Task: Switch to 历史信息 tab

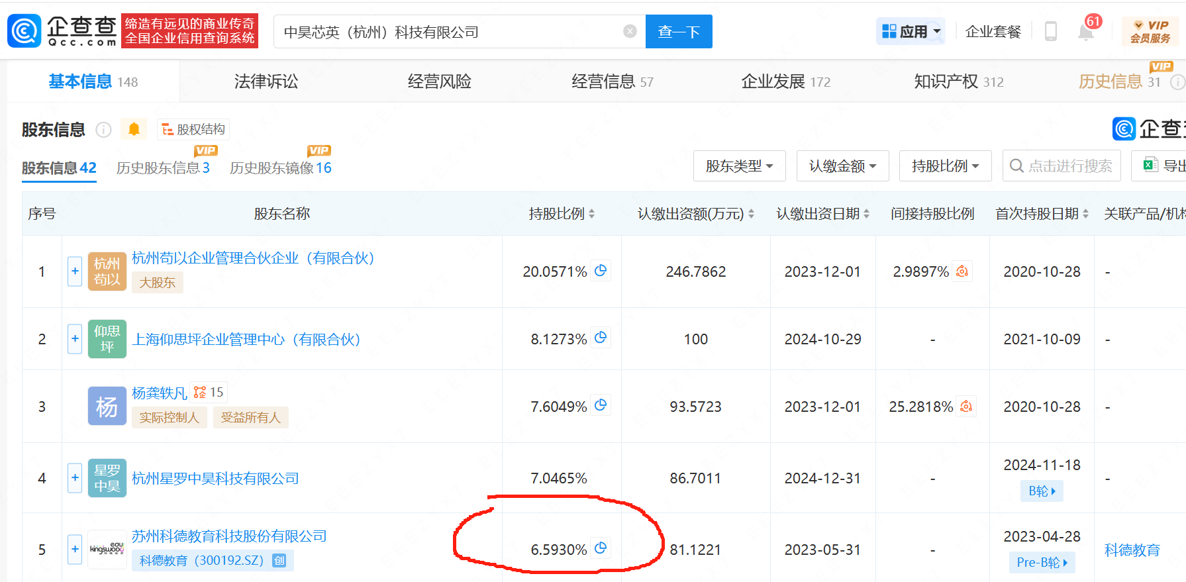Action: [1120, 81]
